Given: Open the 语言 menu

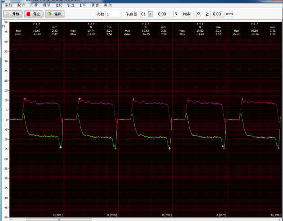Looking at the screenshot, I should (95, 5).
